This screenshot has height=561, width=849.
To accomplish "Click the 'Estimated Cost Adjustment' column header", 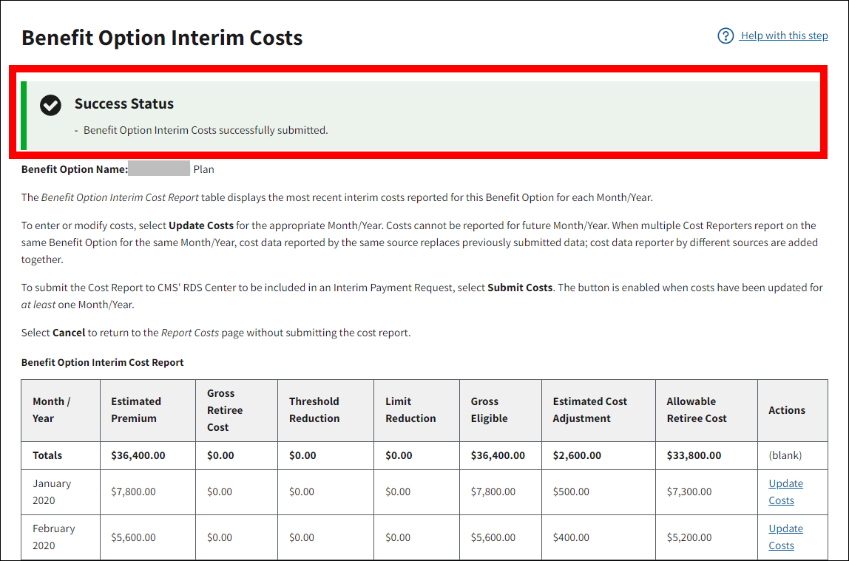I will (589, 410).
